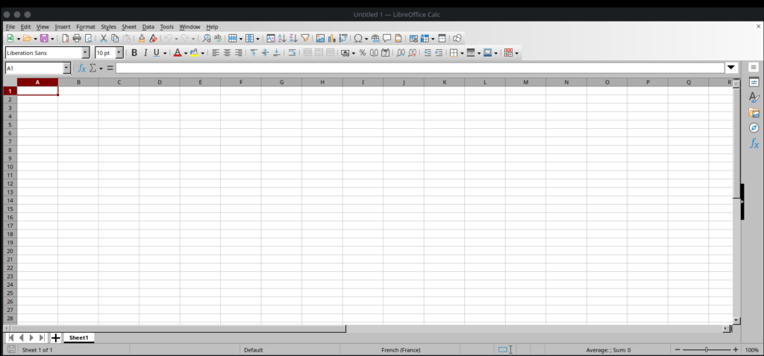Open the Liberation Sans font name dropdown
This screenshot has height=356, width=764.
pos(86,53)
